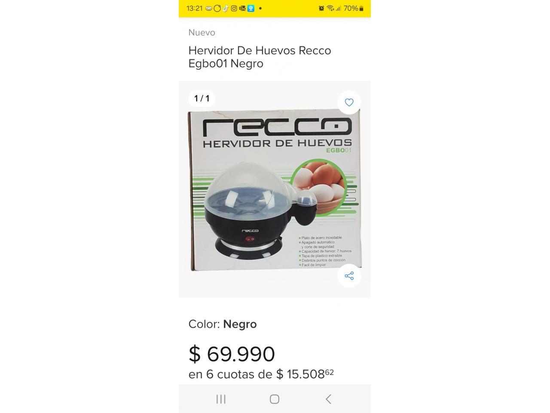Tap the Instagram notification icon

point(234,8)
